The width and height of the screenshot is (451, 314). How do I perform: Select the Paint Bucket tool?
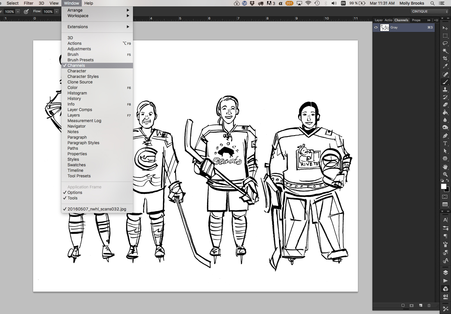tap(445, 112)
